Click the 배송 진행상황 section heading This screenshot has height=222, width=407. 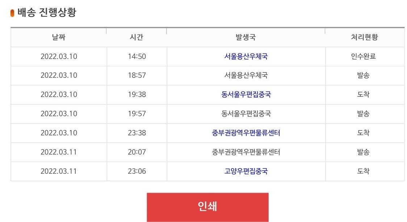pyautogui.click(x=47, y=12)
